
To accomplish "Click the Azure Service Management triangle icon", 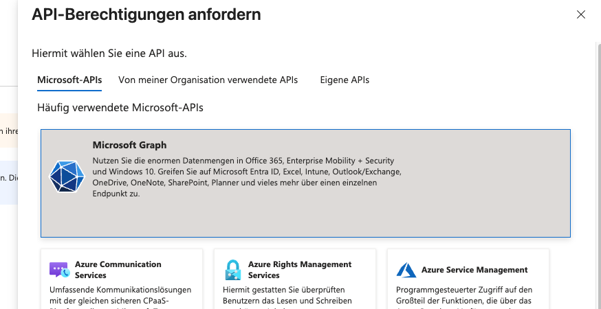I will tap(406, 270).
